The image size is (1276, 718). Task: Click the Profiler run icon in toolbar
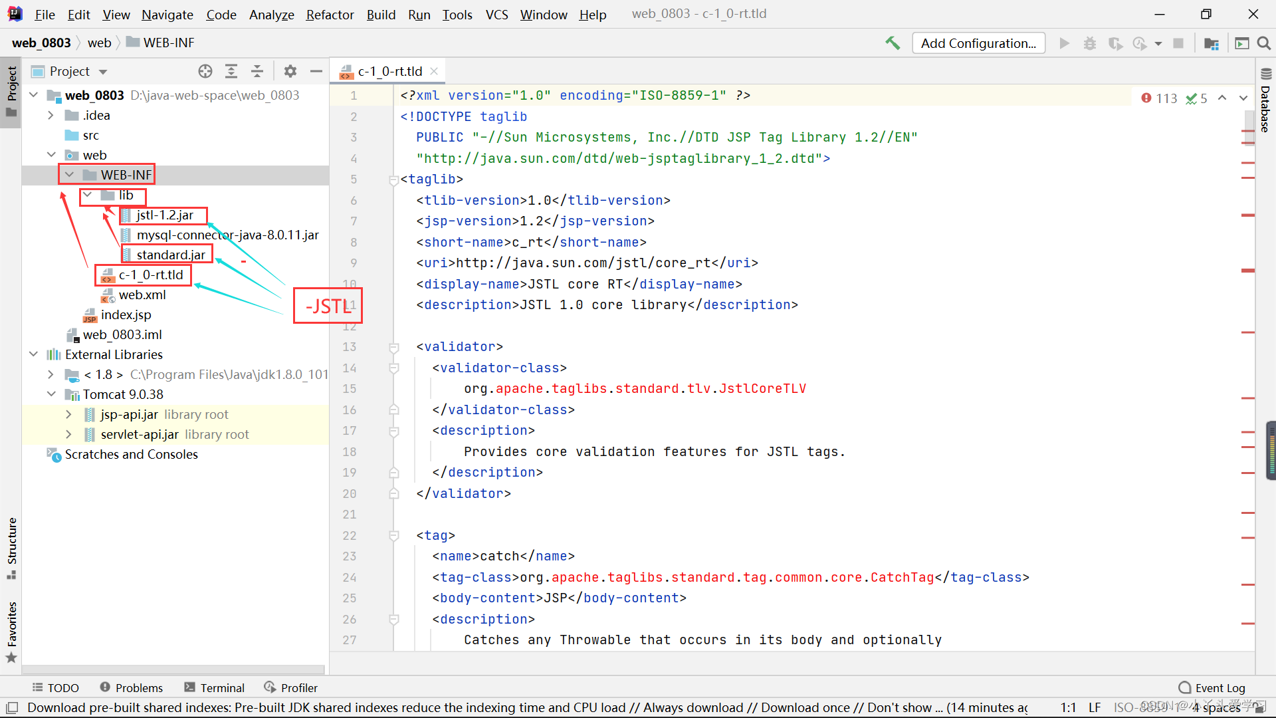[1140, 43]
